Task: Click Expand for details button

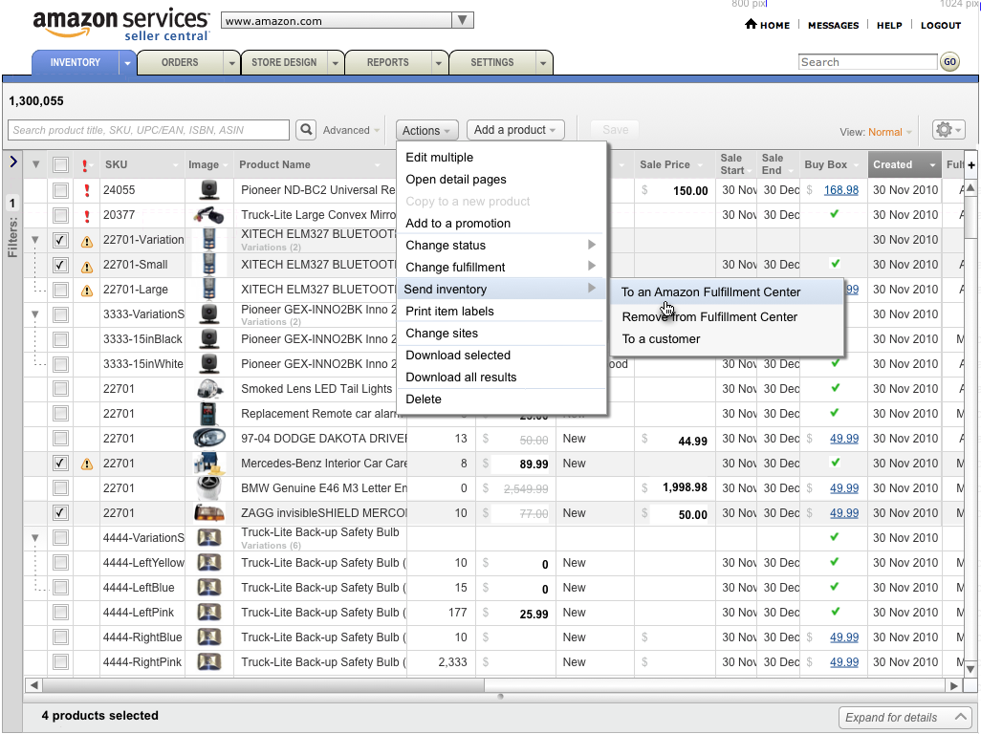Action: click(905, 717)
